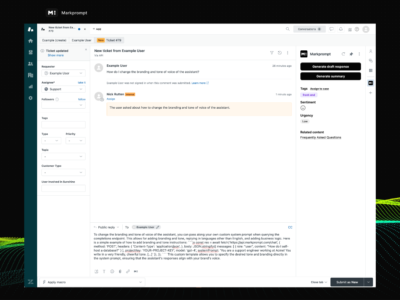Viewport: 400px width, 300px height.
Task: Expand the Topic dropdown
Action: pos(64,156)
